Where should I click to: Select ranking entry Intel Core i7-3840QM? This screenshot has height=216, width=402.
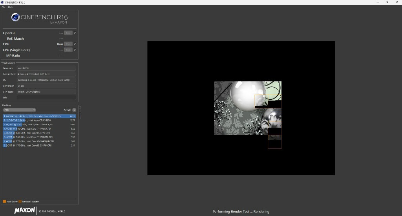(40, 141)
